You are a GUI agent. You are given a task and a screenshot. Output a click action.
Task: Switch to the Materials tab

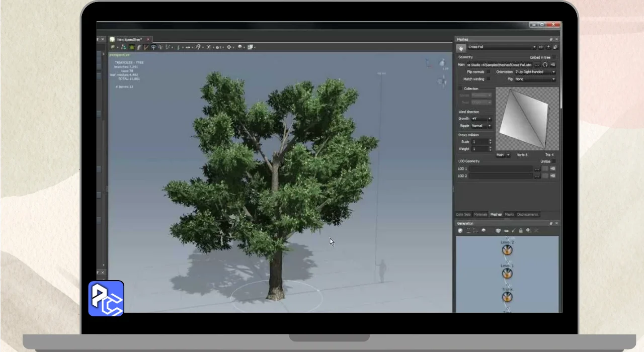coord(480,214)
